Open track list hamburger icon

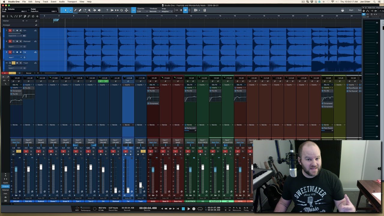point(3,16)
